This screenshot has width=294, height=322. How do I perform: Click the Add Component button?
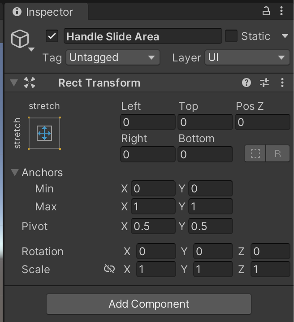149,304
